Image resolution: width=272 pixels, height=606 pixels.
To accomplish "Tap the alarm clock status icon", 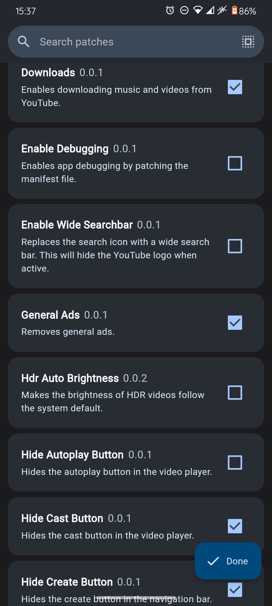I will [x=170, y=11].
